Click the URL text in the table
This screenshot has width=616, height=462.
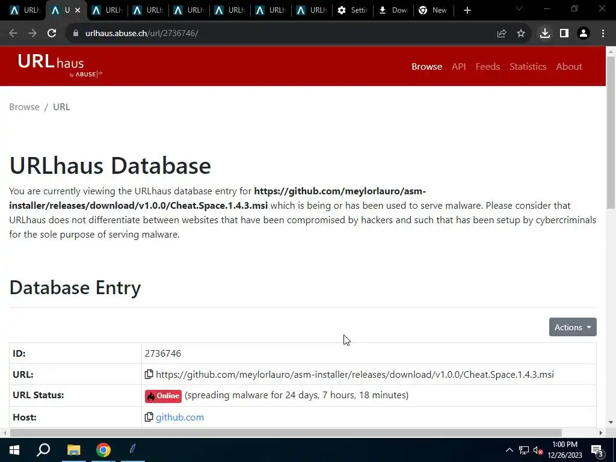355,374
